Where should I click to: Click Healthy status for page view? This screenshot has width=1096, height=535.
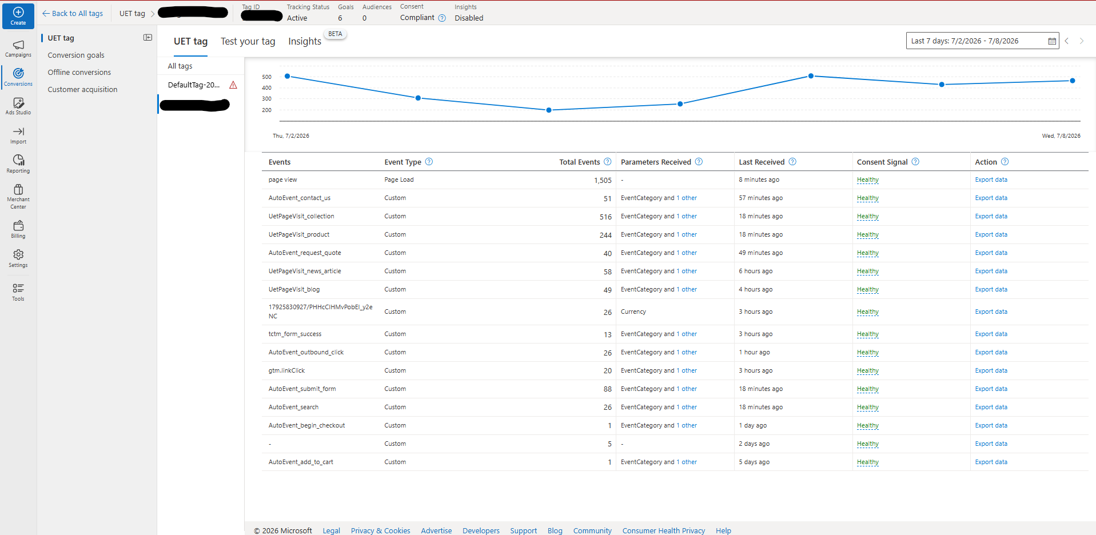[x=867, y=179]
